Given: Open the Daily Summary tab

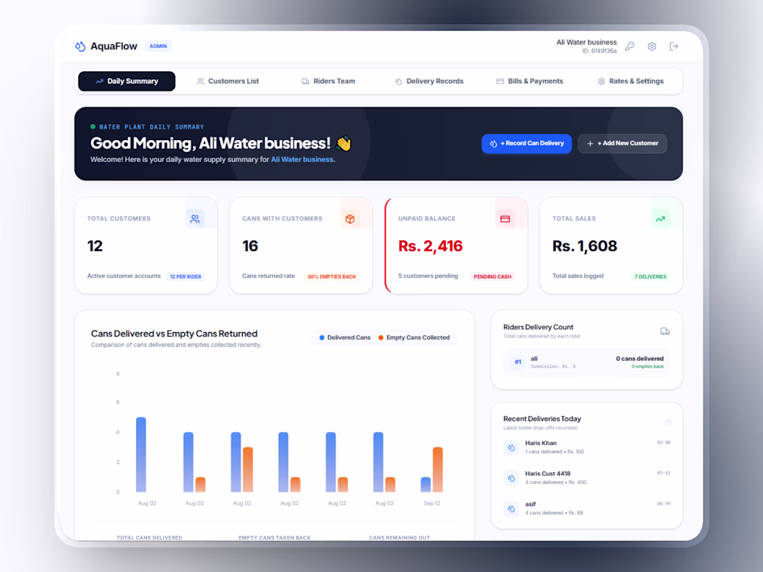Looking at the screenshot, I should click(x=126, y=81).
